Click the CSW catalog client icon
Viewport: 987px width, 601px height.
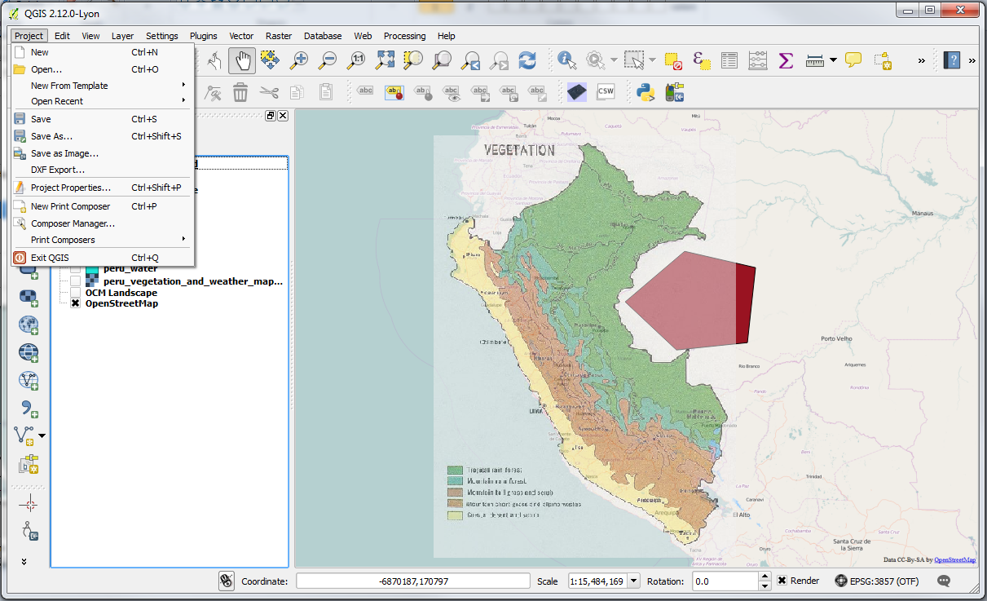pyautogui.click(x=606, y=92)
